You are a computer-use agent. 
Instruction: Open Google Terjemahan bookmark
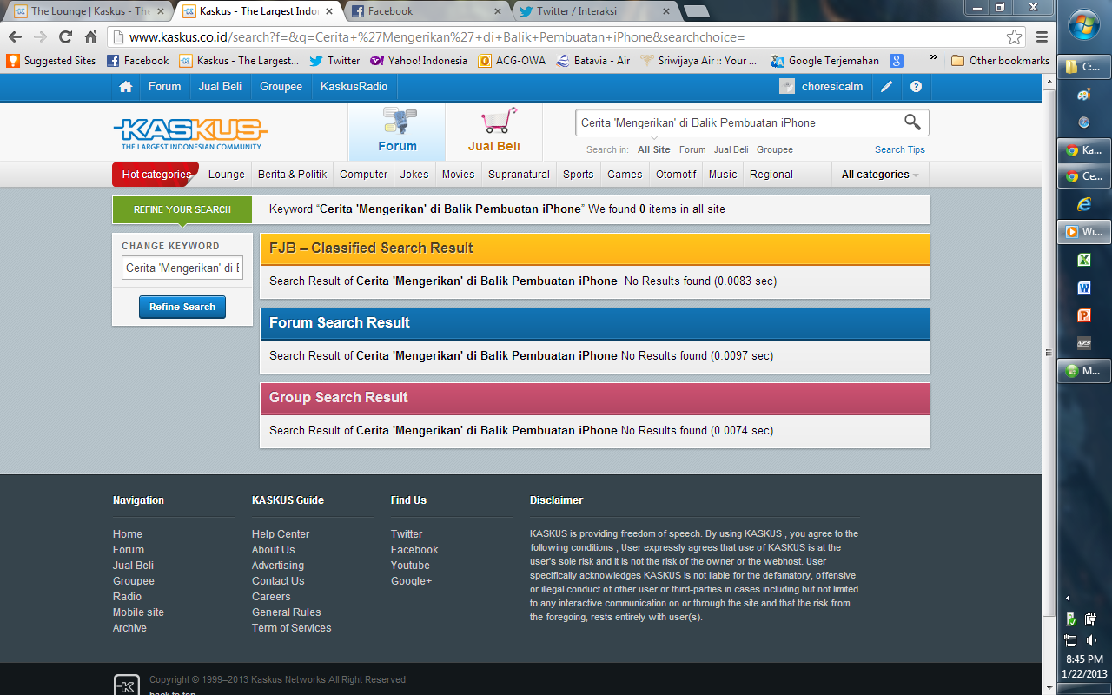pyautogui.click(x=825, y=61)
